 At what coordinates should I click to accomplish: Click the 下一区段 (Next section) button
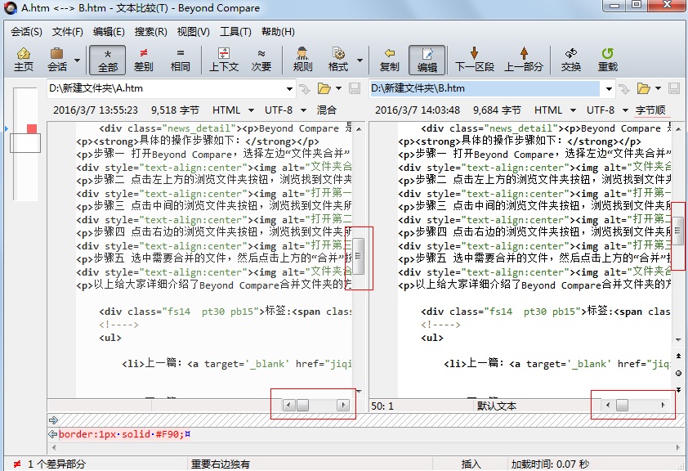[x=476, y=59]
